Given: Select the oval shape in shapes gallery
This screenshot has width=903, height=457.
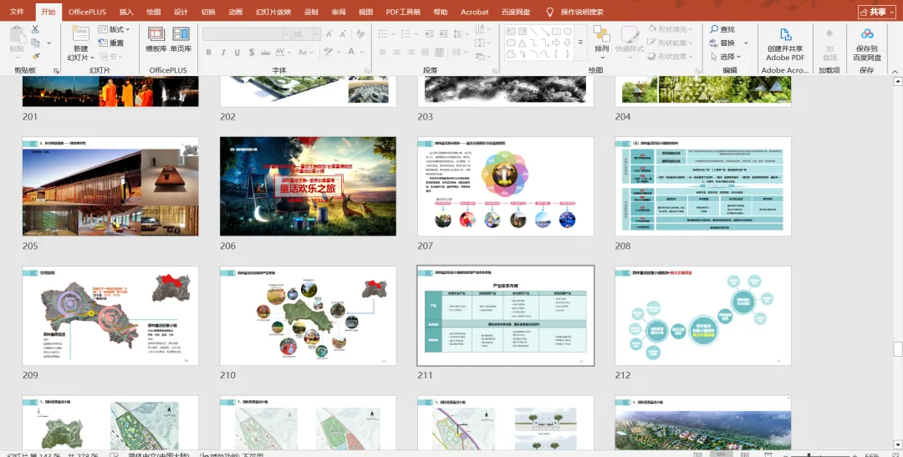Looking at the screenshot, I should 568,32.
